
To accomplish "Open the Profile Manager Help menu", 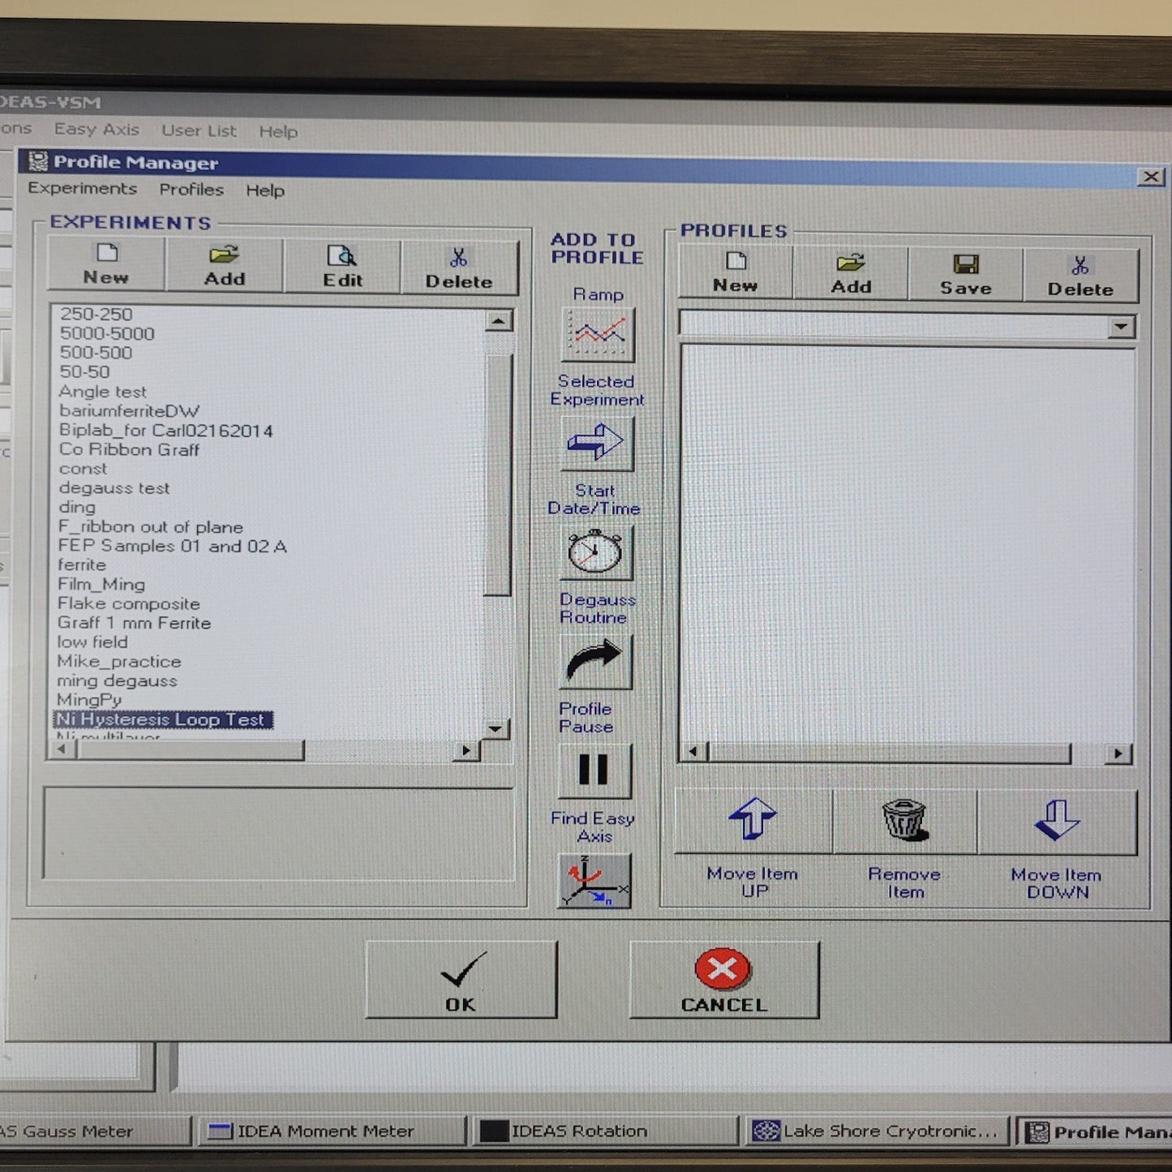I will point(265,191).
